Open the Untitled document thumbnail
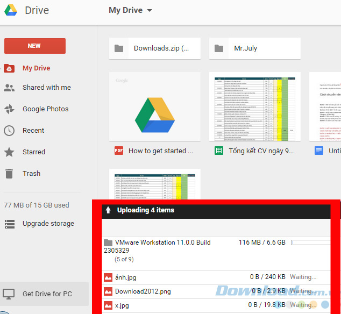The height and width of the screenshot is (314, 341). click(x=325, y=106)
